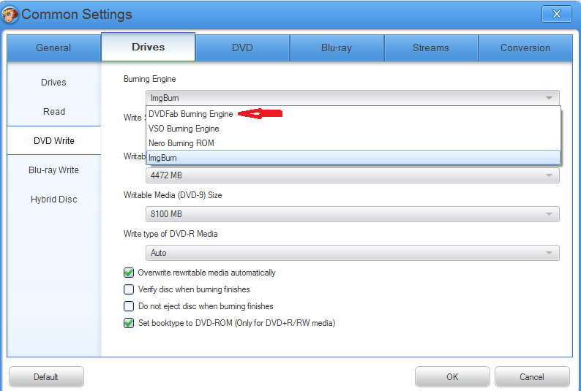The width and height of the screenshot is (581, 391).
Task: Open Hybrid Disc sidebar section
Action: [x=53, y=199]
